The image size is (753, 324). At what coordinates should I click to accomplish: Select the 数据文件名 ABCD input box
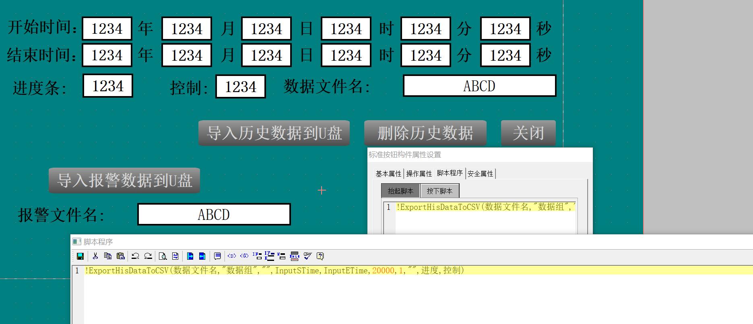pyautogui.click(x=480, y=86)
